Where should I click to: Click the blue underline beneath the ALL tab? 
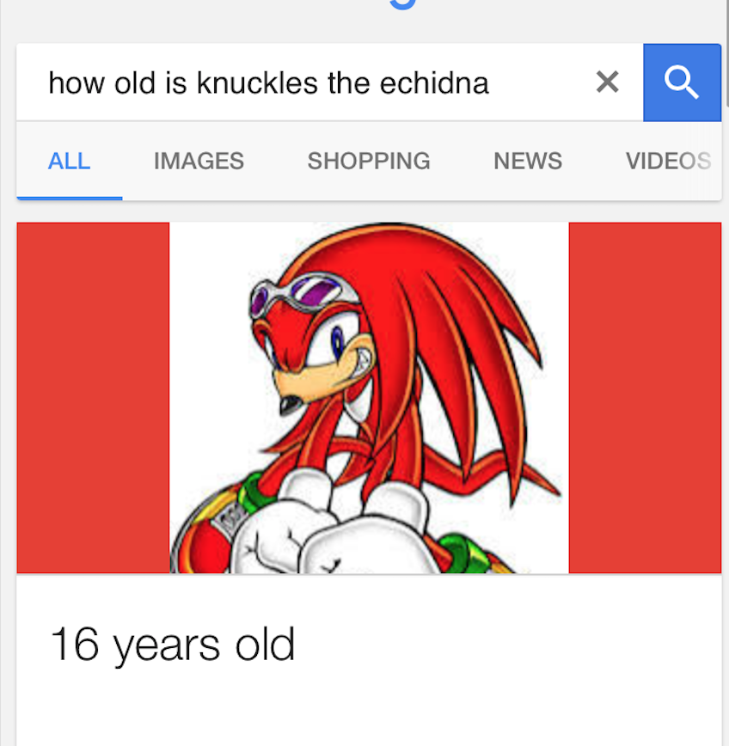coord(70,198)
